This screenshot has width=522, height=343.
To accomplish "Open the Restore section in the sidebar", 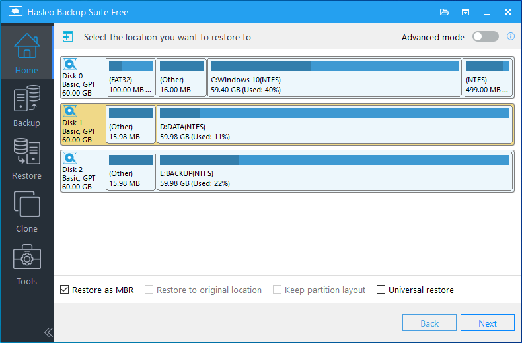I will click(26, 159).
